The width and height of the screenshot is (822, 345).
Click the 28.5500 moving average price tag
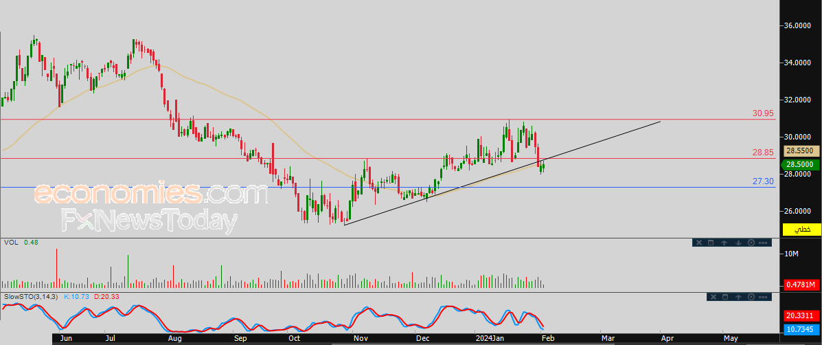click(801, 151)
